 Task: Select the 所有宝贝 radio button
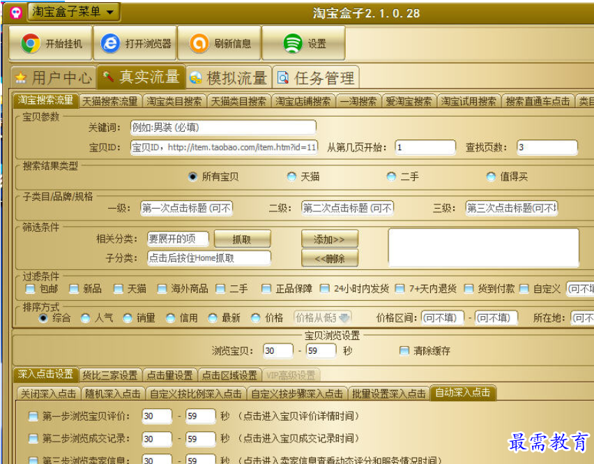pyautogui.click(x=193, y=177)
